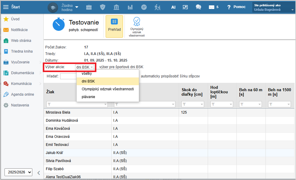Screen dimensions: 296x180
Task: Click the Skok do diaľky filter field
Action: [193, 104]
